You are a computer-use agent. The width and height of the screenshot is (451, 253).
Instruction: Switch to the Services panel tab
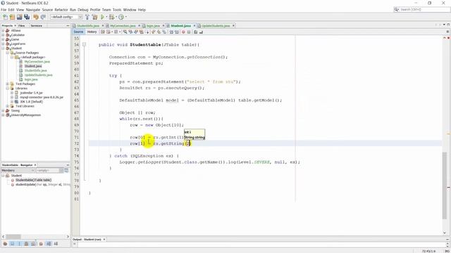pos(36,25)
